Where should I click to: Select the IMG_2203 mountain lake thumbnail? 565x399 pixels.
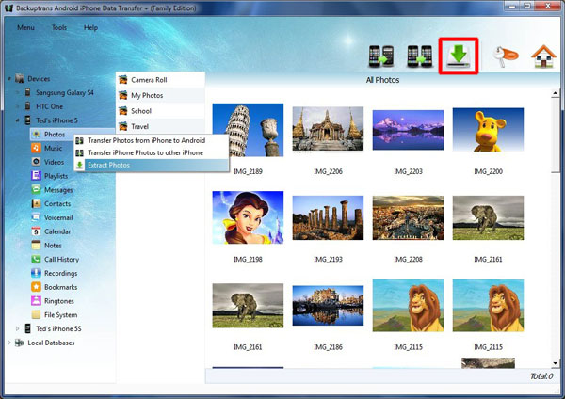(408, 130)
